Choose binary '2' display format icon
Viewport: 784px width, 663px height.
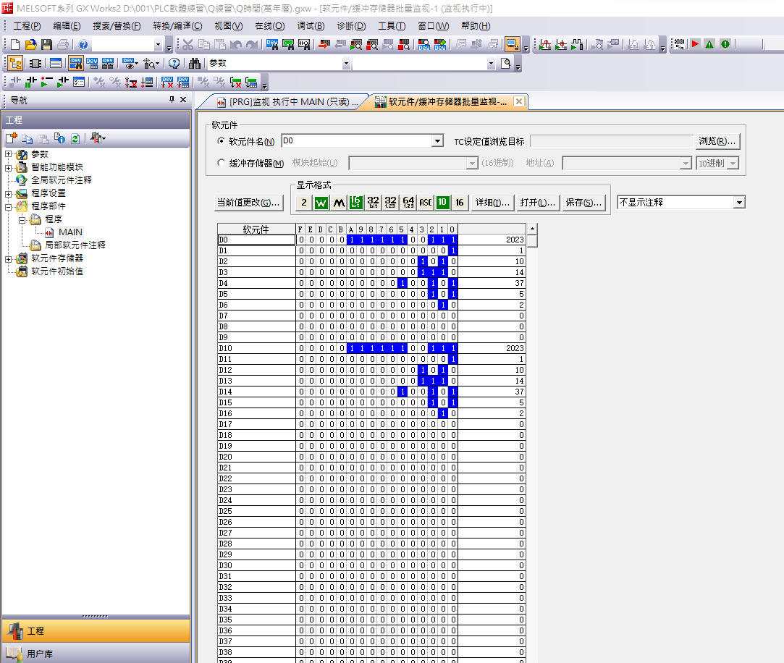[x=304, y=203]
